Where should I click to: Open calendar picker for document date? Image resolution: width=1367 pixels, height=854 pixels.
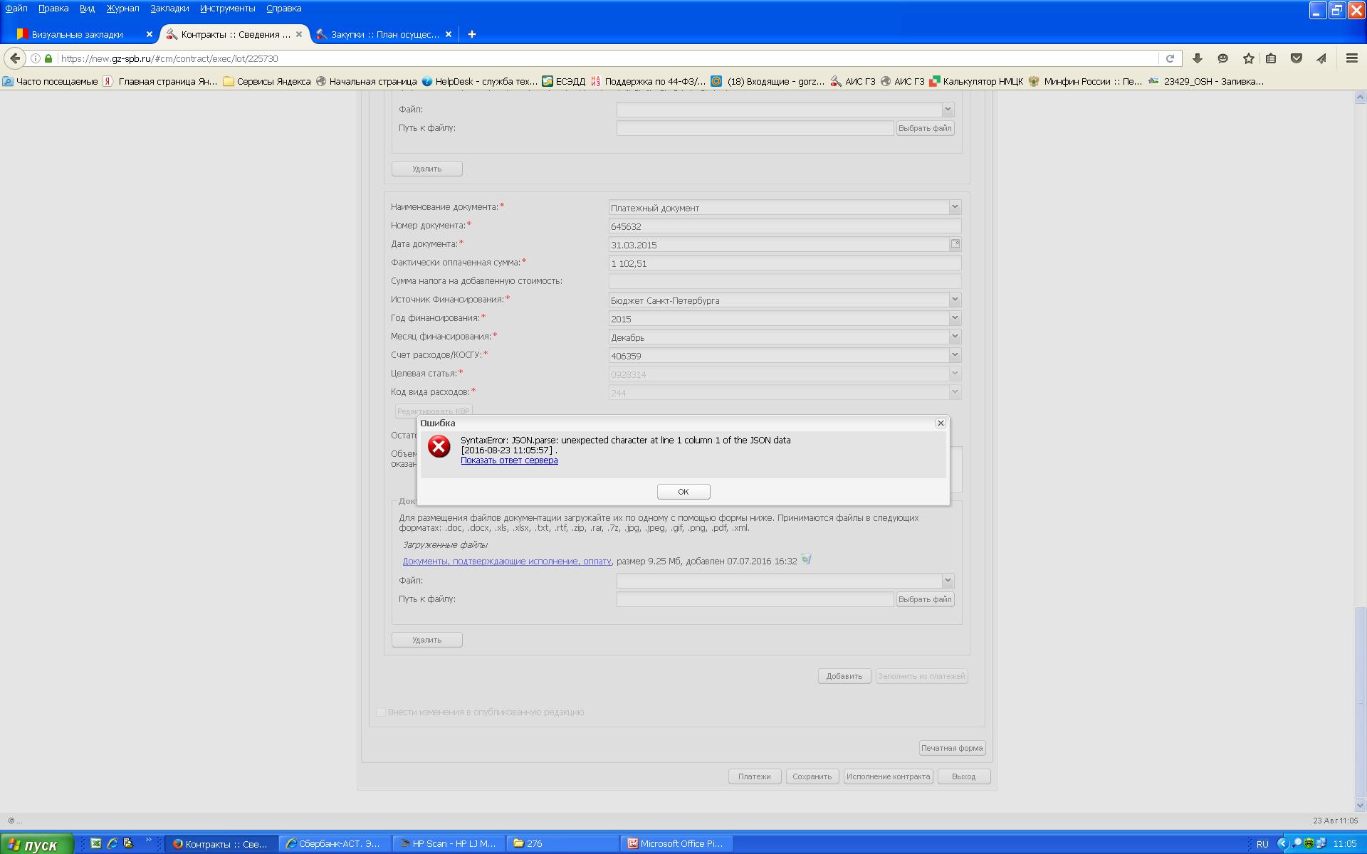955,244
